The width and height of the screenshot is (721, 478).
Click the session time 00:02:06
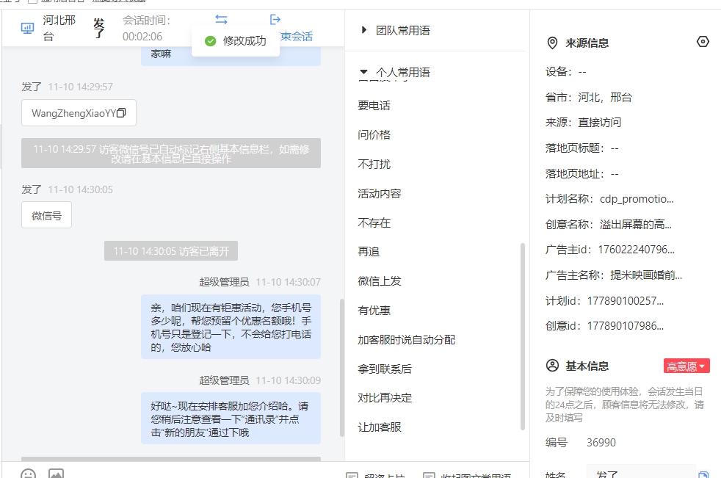[x=142, y=36]
